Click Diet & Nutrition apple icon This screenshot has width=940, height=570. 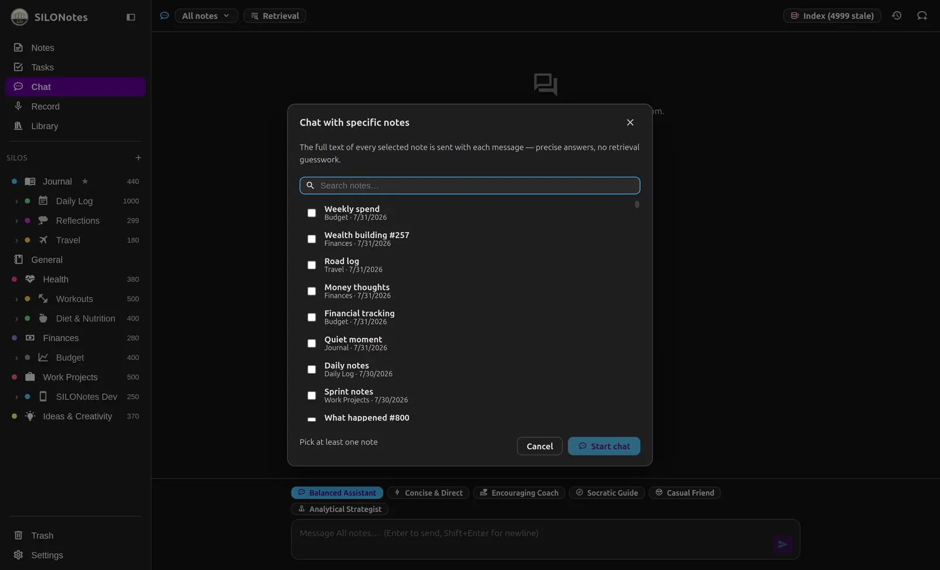pos(43,318)
